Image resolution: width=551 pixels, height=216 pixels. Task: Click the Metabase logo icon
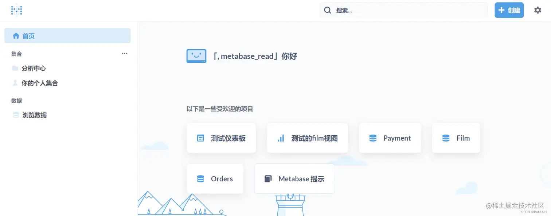(x=16, y=10)
